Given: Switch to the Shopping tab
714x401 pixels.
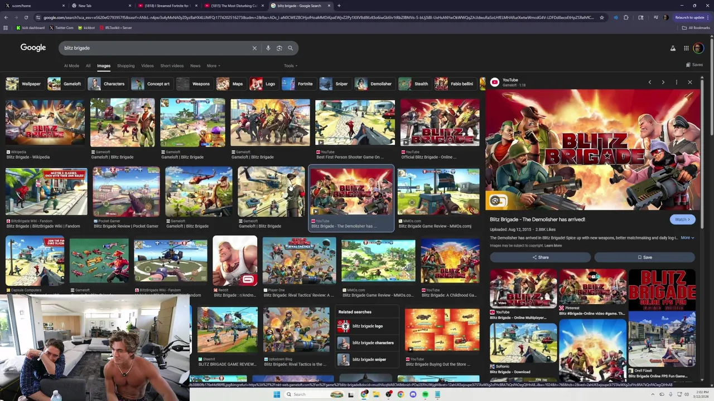Looking at the screenshot, I should [126, 66].
